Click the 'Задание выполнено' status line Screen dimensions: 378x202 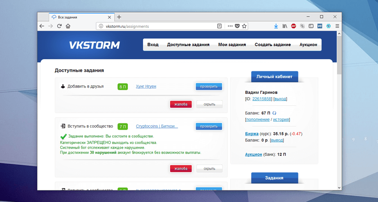111,136
